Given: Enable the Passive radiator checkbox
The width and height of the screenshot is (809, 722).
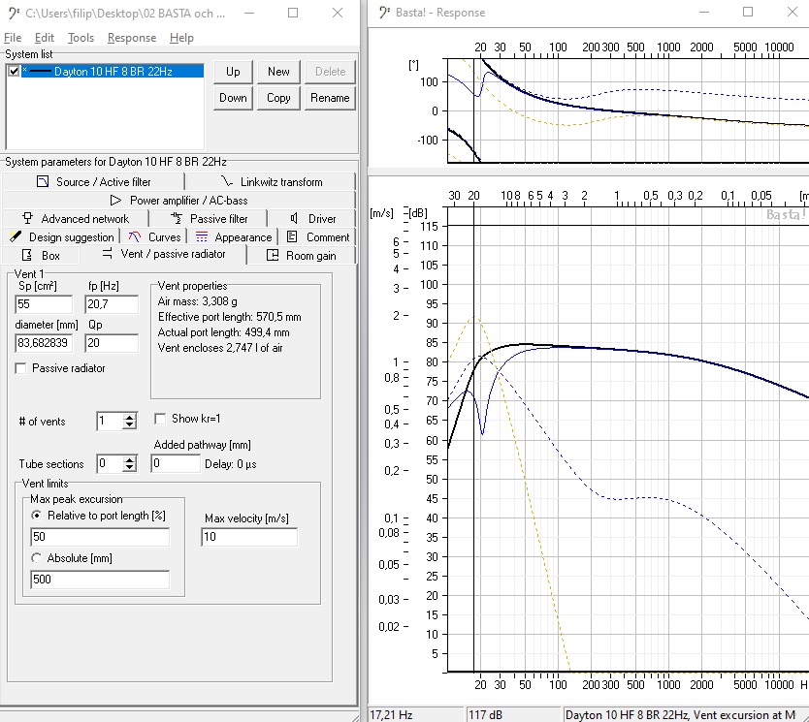Looking at the screenshot, I should (20, 368).
